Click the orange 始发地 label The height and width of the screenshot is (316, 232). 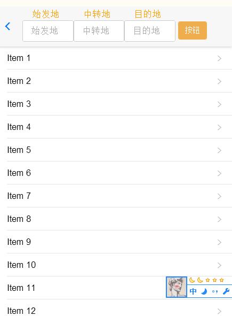click(46, 14)
